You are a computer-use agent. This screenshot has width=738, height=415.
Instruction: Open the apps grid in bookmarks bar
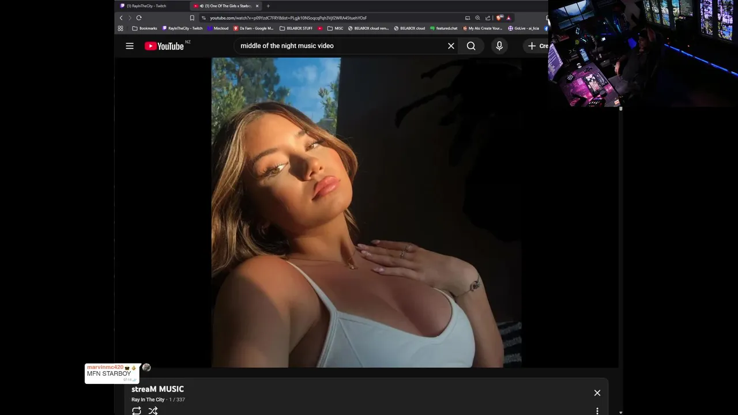121,28
